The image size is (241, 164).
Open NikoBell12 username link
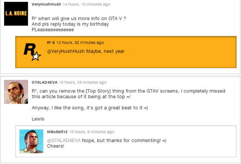[x=57, y=132]
